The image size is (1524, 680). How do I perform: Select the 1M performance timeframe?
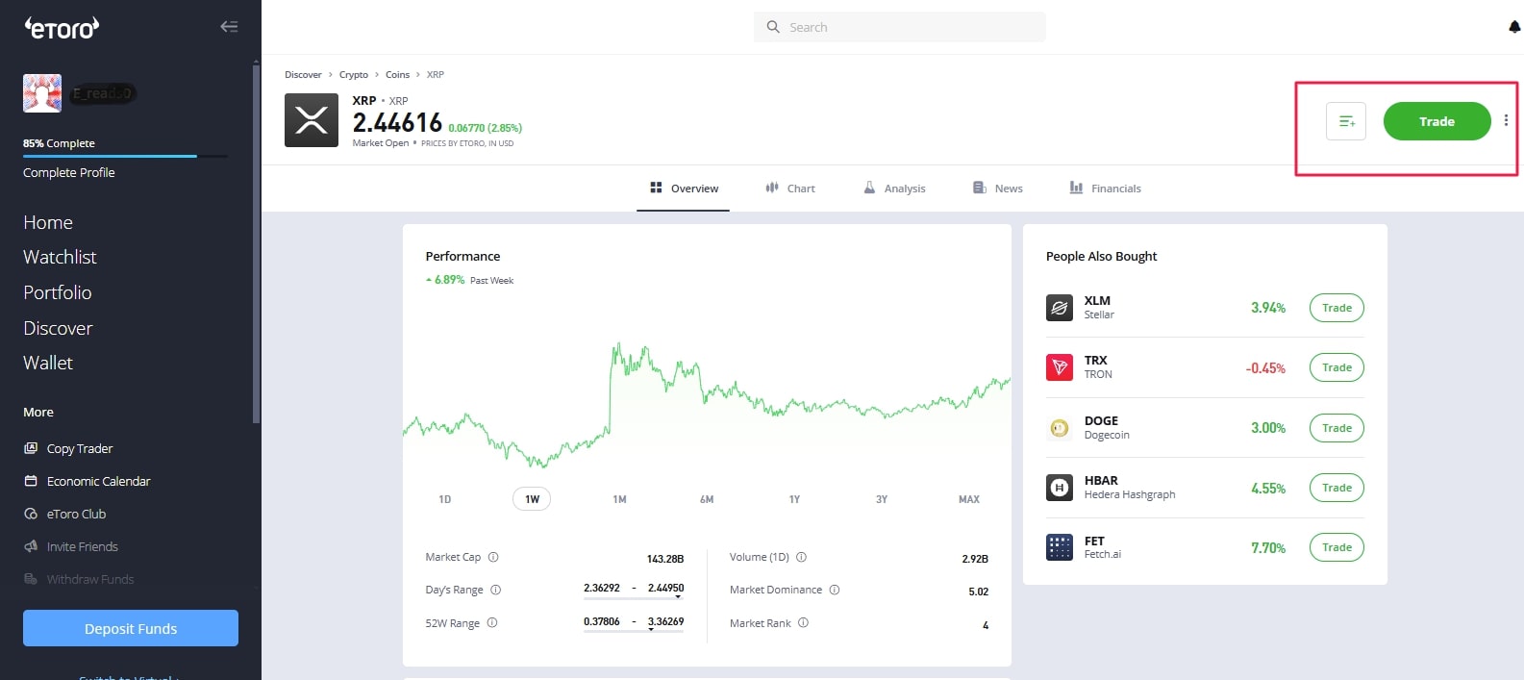619,499
